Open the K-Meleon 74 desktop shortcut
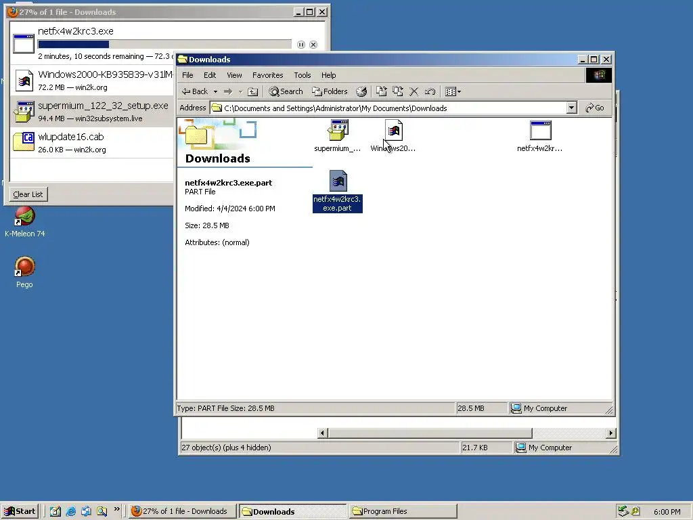The width and height of the screenshot is (693, 520). pos(25,222)
